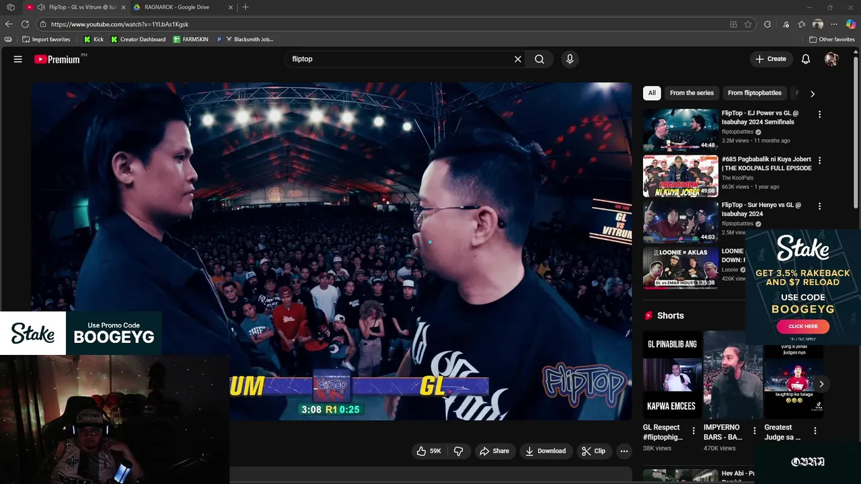Close the RAGNAROK Google Drive tab
Screen dimensions: 861x484
coord(231,7)
